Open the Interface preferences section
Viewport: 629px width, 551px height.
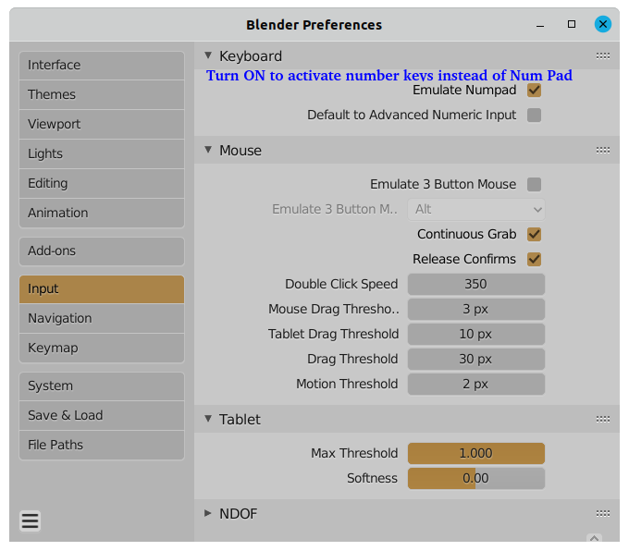102,65
